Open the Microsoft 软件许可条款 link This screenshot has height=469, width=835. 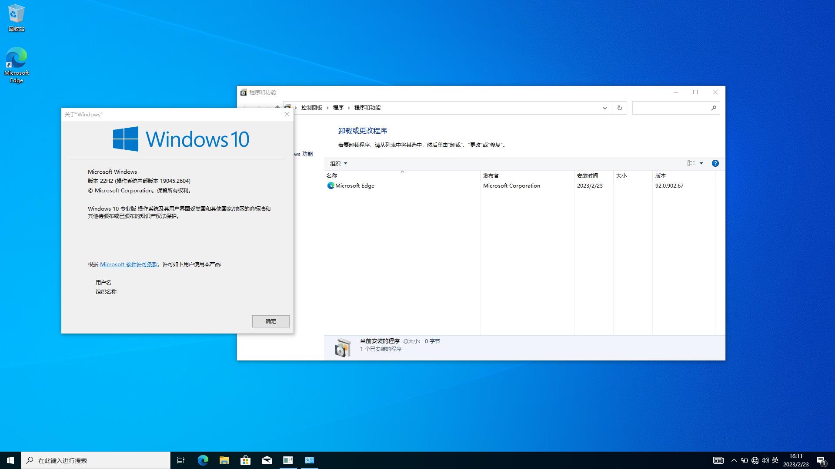click(x=129, y=264)
